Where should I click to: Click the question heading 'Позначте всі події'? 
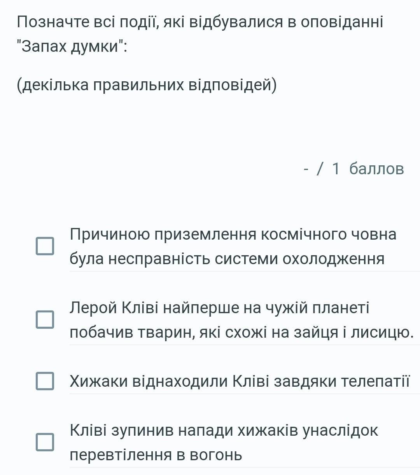(199, 22)
